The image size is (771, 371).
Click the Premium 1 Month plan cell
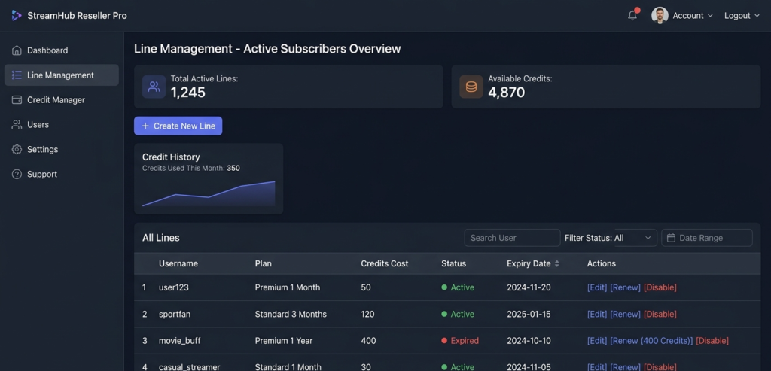(x=287, y=287)
